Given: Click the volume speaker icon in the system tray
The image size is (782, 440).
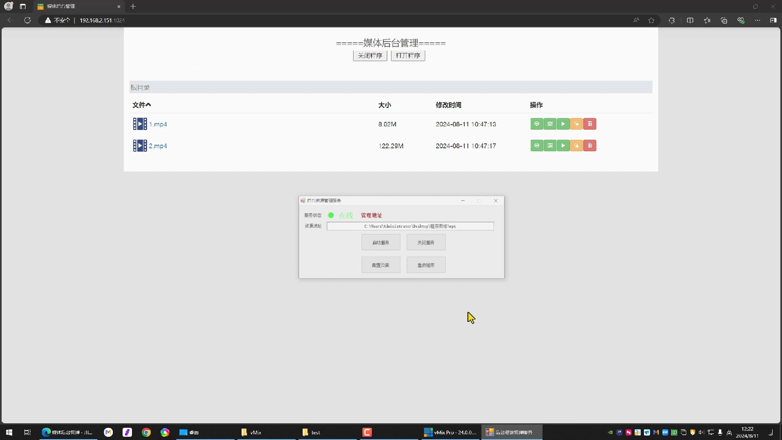Looking at the screenshot, I should 701,432.
